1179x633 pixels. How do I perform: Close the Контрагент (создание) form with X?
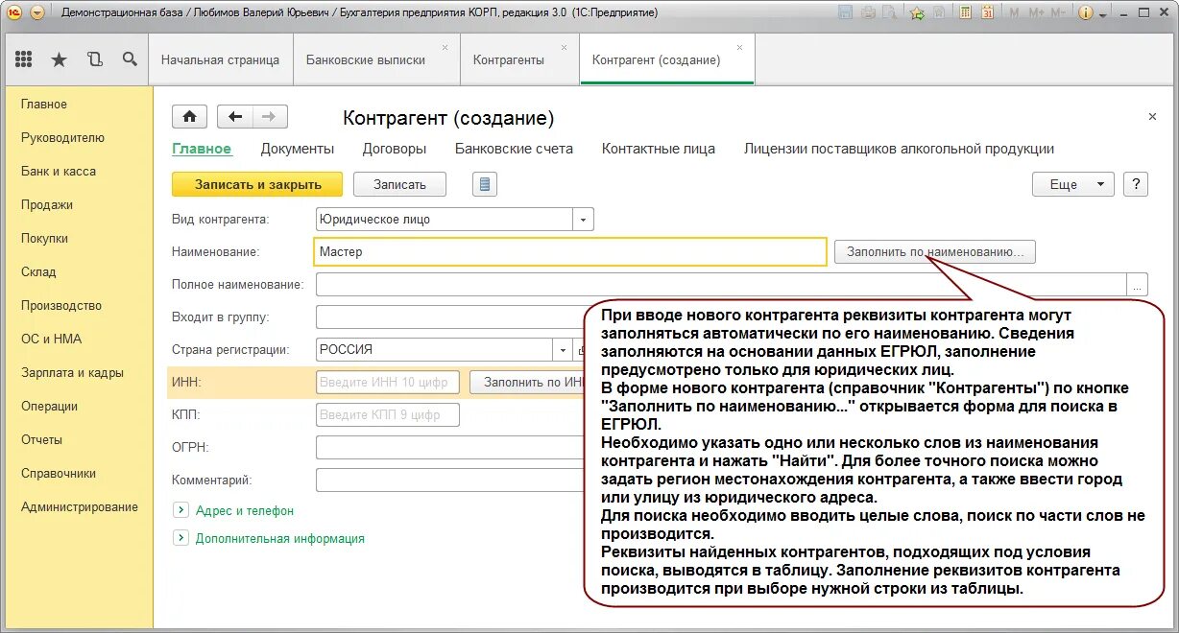click(x=1152, y=117)
